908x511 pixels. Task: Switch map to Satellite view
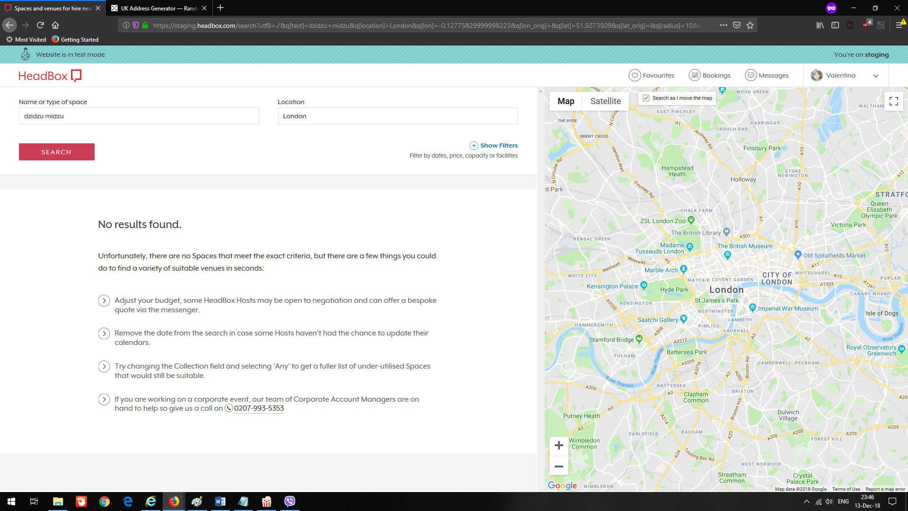[x=605, y=101]
